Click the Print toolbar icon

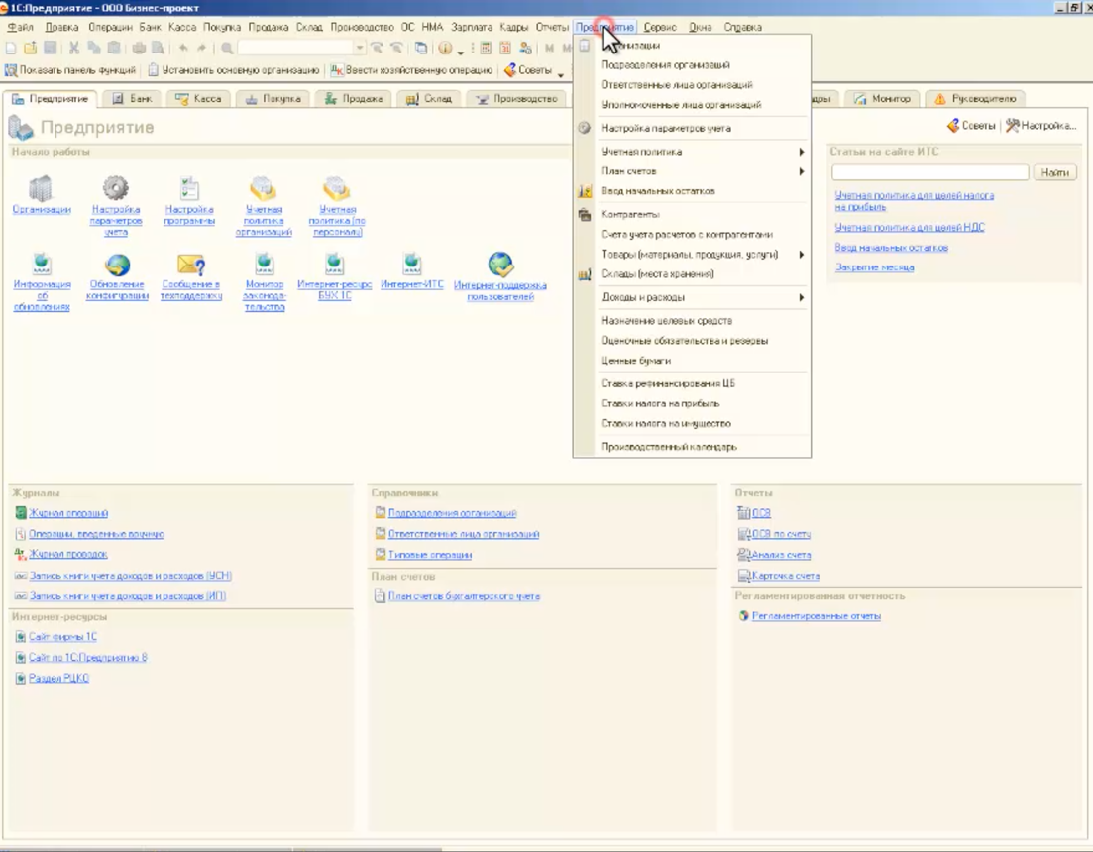(x=139, y=49)
